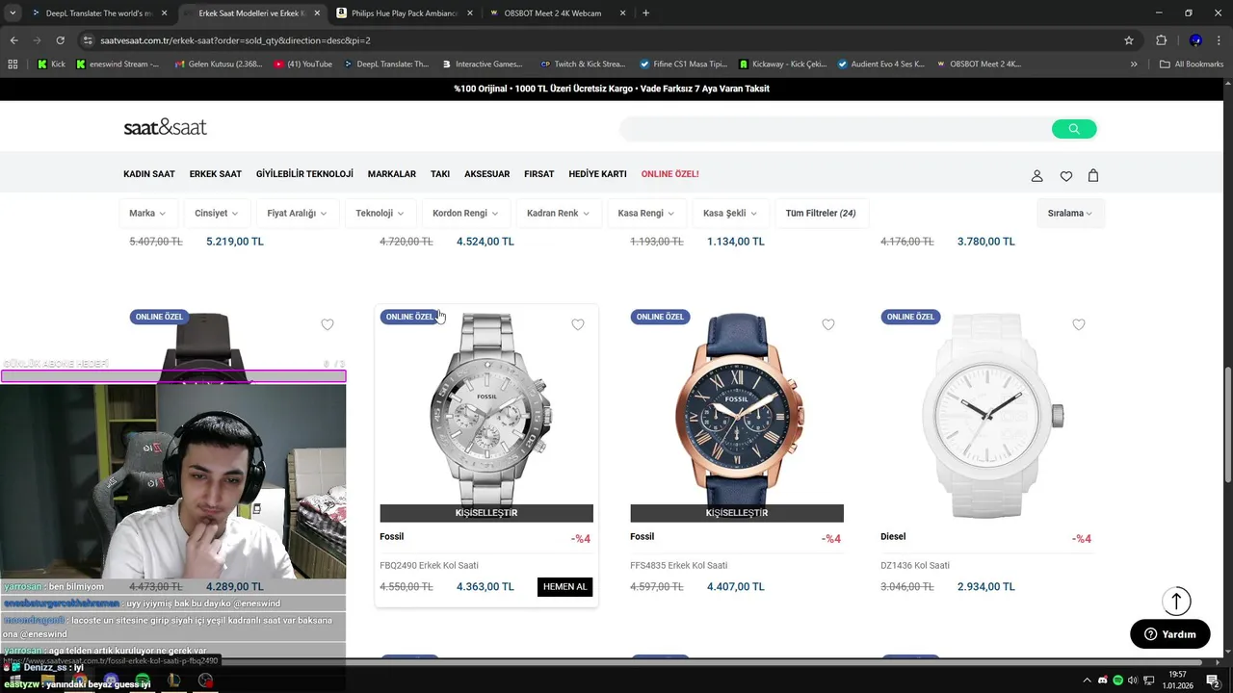Open the user account icon
The height and width of the screenshot is (693, 1233).
coord(1037,175)
